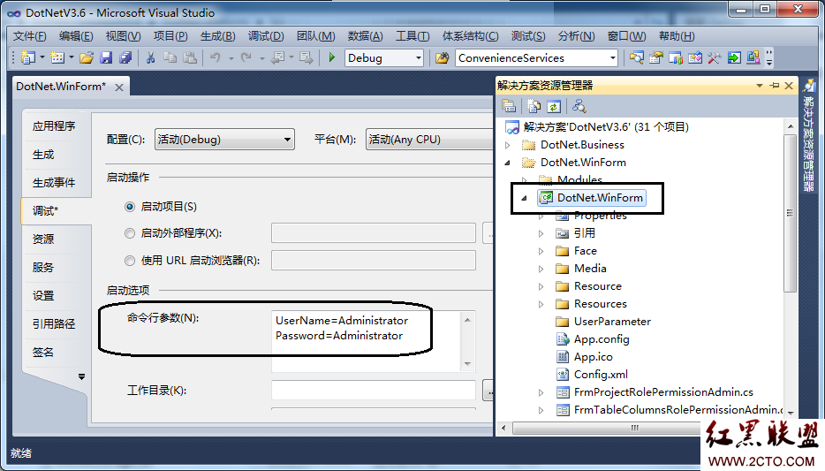The width and height of the screenshot is (825, 471).
Task: Click the Toolbox wrench icon
Action: coord(715,58)
